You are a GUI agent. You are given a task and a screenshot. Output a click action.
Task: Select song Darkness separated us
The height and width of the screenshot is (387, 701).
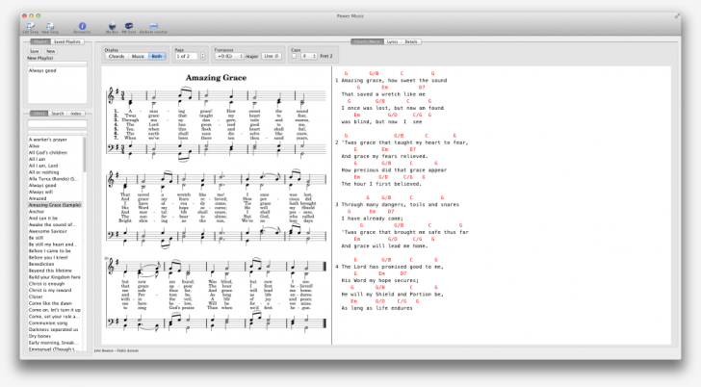[53, 329]
